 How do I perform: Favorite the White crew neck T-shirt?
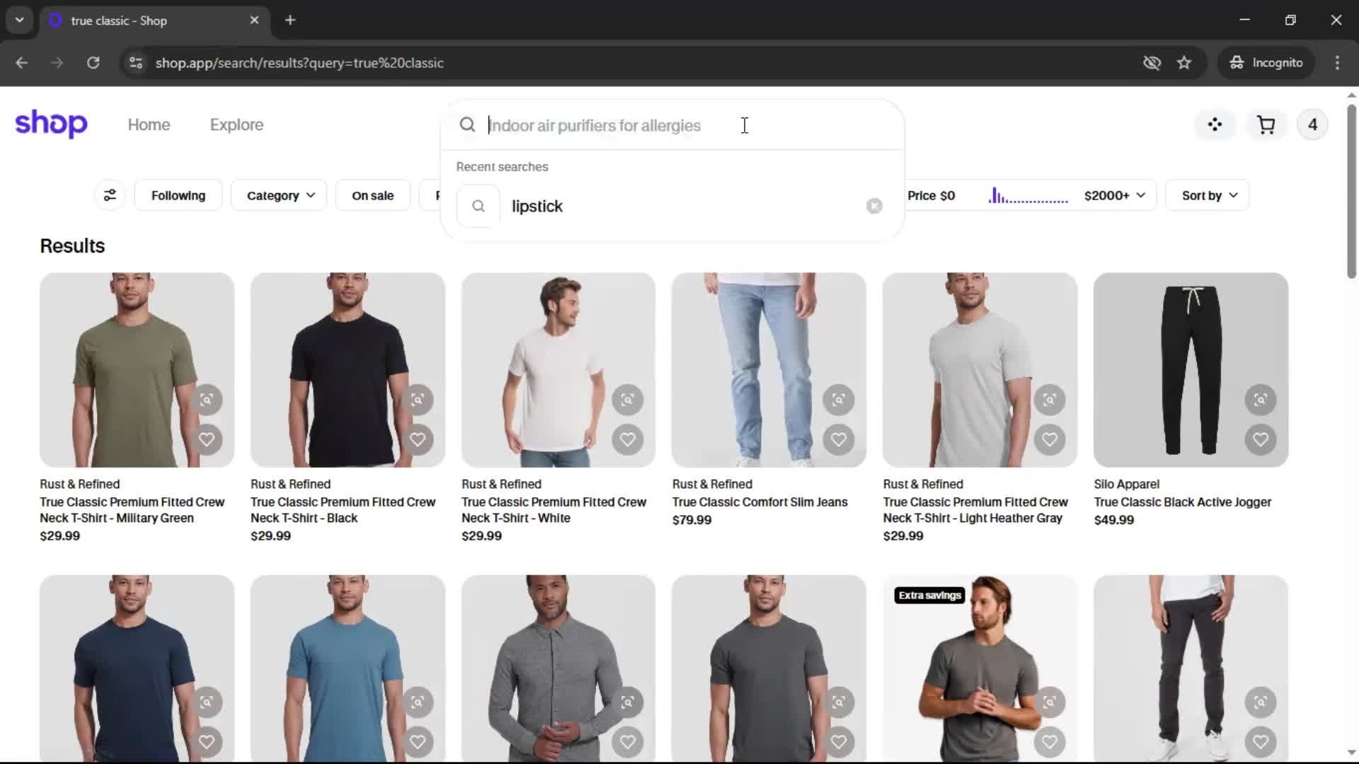point(628,439)
